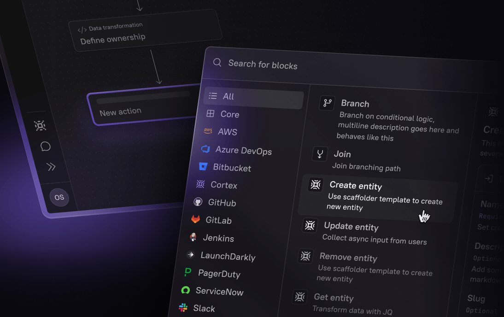
Task: Select the Update entity block
Action: click(x=351, y=227)
